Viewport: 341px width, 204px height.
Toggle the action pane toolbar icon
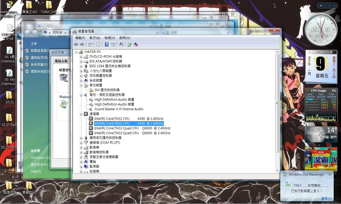(x=113, y=44)
